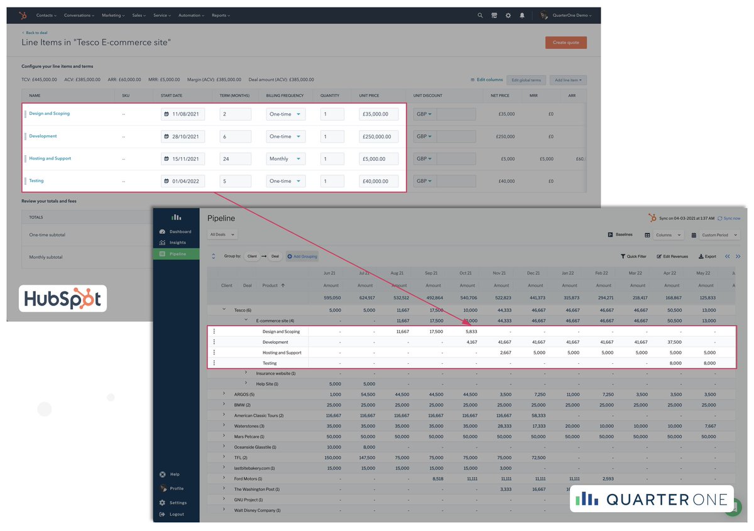Open the QuarterOne Demo account menu

[x=565, y=15]
